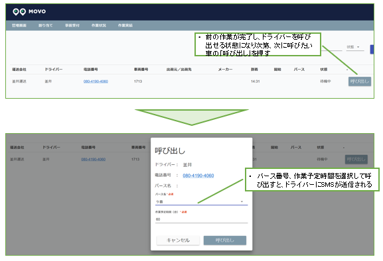Click 呼び出し button in the waiting row
The width and height of the screenshot is (383, 261).
360,81
